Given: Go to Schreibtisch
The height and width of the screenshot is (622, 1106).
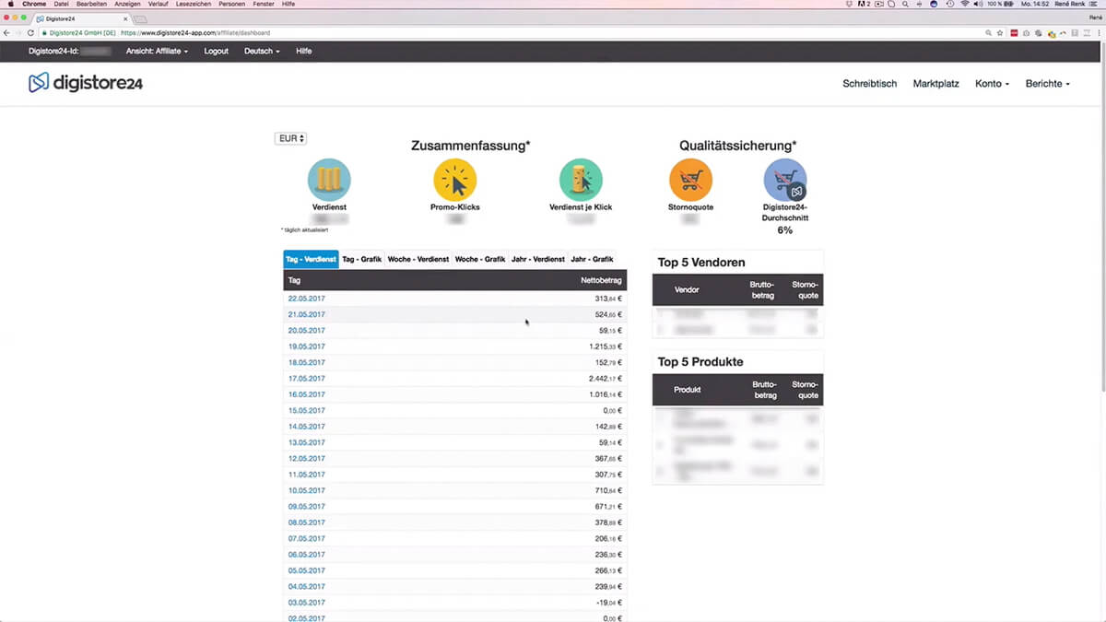Looking at the screenshot, I should pos(869,84).
